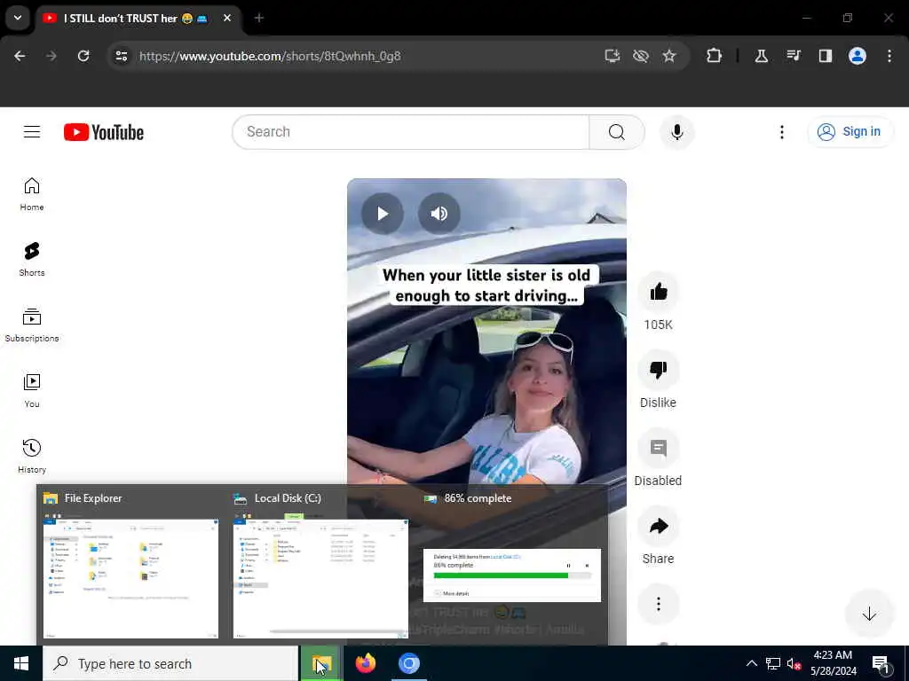Click the address bar URL

[x=270, y=56]
